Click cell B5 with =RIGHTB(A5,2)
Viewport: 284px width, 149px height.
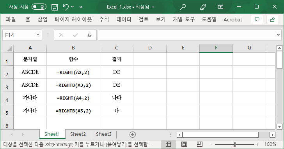coord(73,110)
